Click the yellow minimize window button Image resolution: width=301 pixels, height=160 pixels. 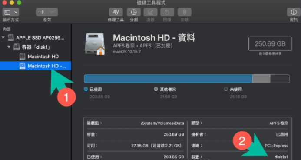pos(12,3)
